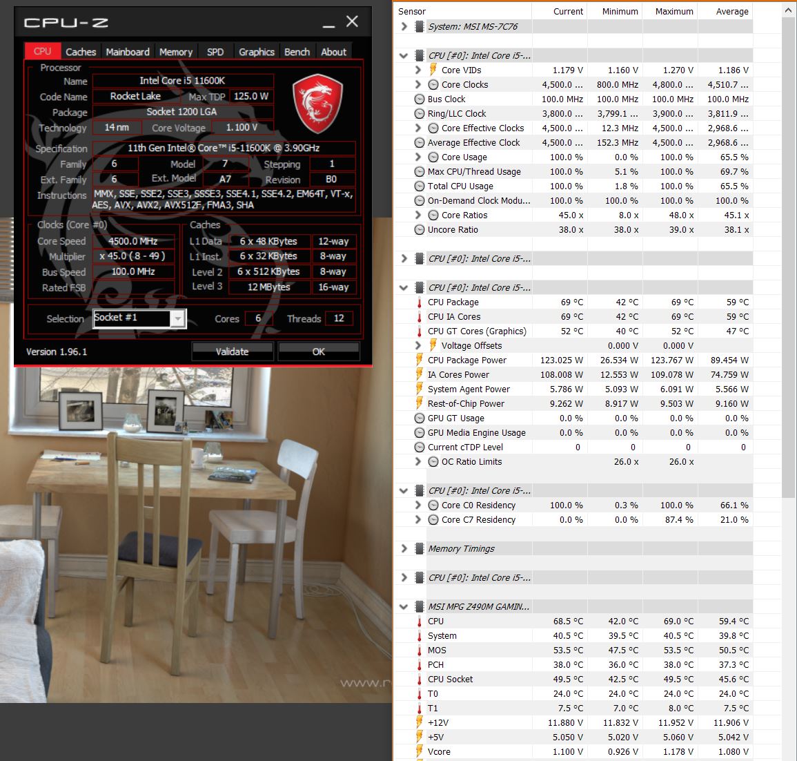797x761 pixels.
Task: Expand the Core Ratios row
Action: click(x=417, y=215)
